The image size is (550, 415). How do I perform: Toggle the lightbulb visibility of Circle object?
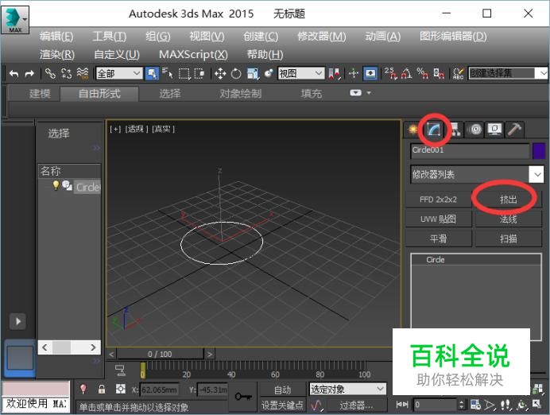56,185
